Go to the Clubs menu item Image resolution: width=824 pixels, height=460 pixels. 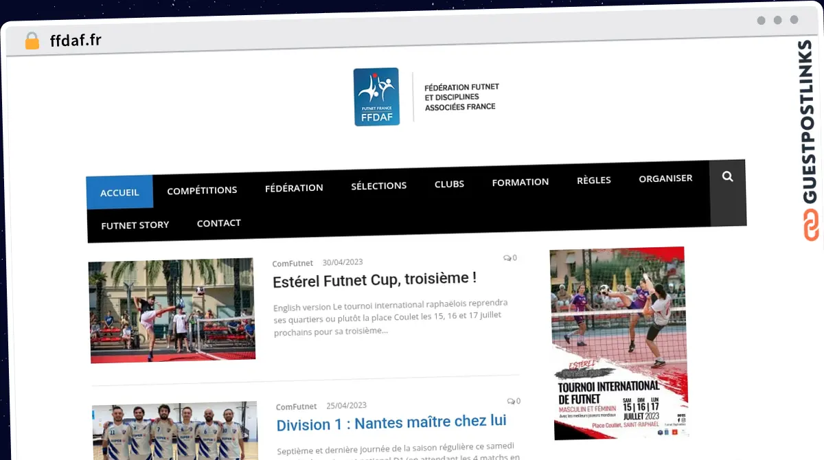click(449, 184)
